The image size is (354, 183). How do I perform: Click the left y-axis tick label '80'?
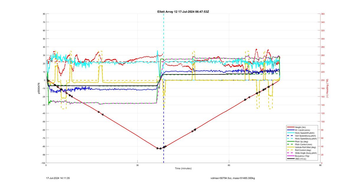tap(44, 14)
